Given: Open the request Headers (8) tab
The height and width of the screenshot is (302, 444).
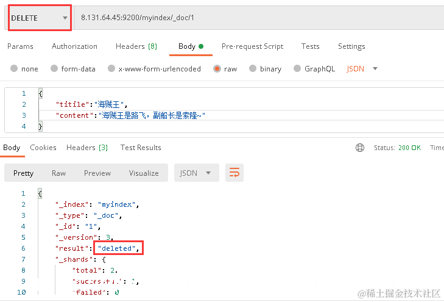Looking at the screenshot, I should 136,46.
